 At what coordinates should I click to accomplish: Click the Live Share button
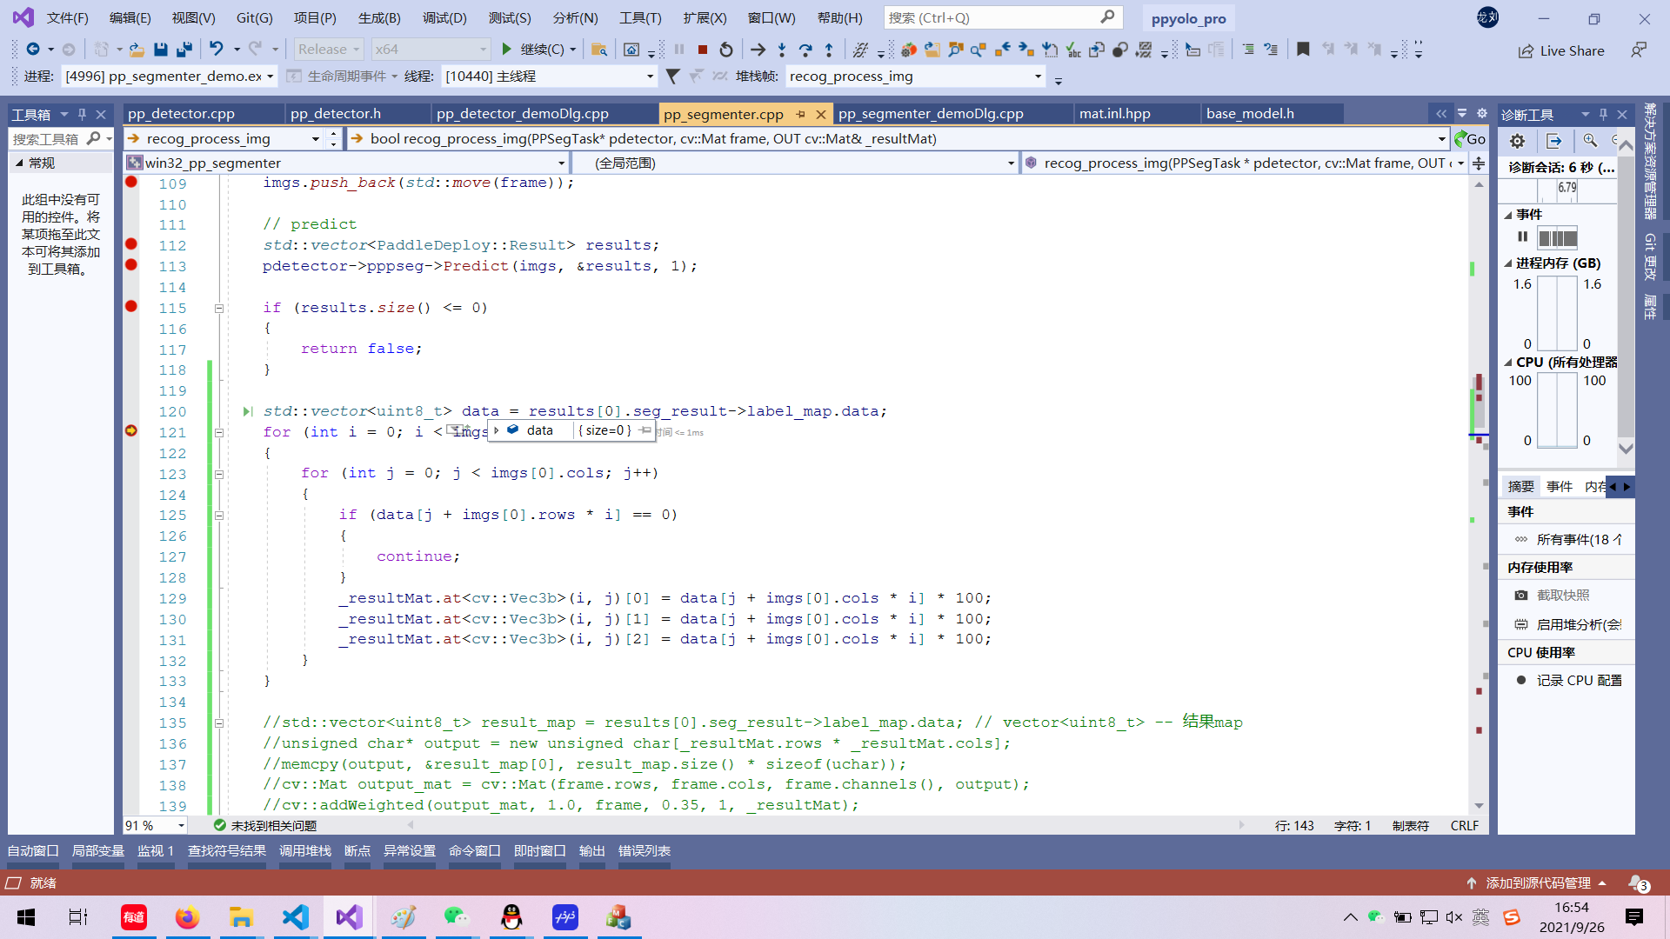pos(1561,50)
